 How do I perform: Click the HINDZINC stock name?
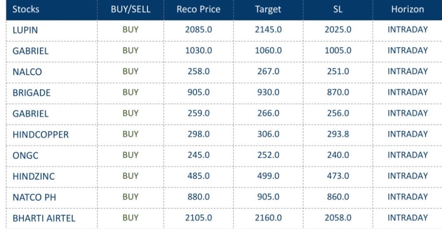tap(34, 176)
